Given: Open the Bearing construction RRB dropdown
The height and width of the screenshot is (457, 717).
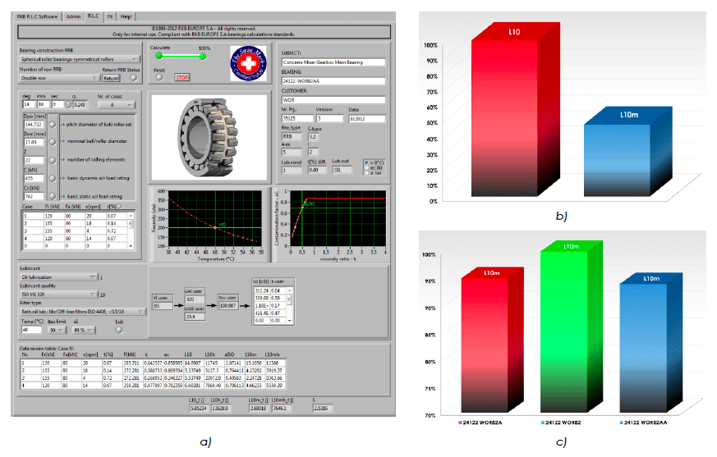Looking at the screenshot, I should pos(79,59).
